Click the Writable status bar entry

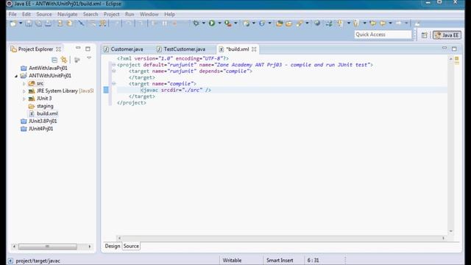click(232, 261)
